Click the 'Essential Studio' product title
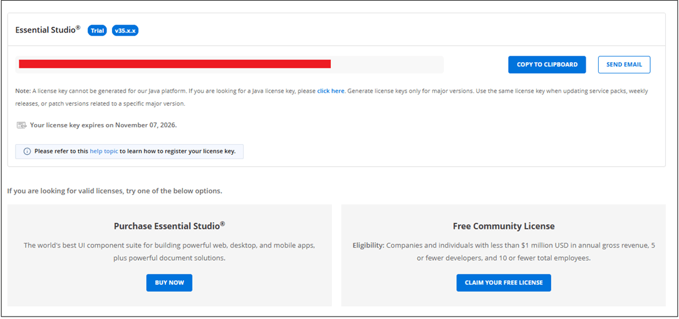The height and width of the screenshot is (319, 679). [x=48, y=30]
